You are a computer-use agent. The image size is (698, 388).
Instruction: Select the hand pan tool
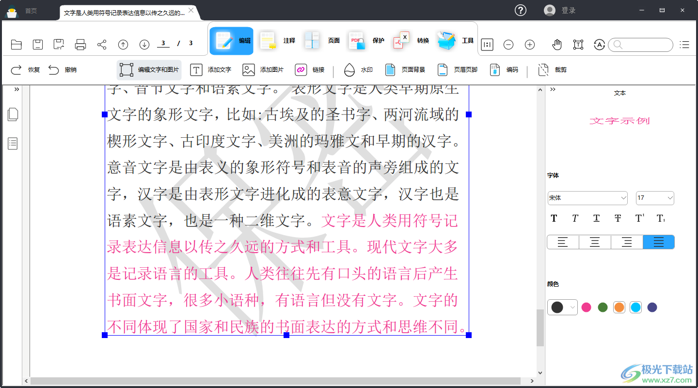point(557,45)
